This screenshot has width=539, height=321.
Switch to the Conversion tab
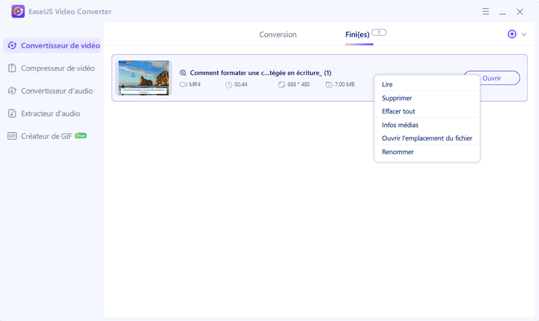pyautogui.click(x=278, y=34)
